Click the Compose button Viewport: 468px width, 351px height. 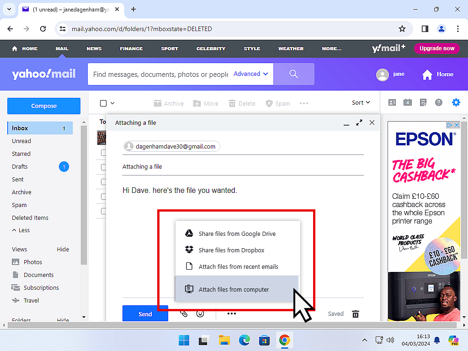point(44,106)
